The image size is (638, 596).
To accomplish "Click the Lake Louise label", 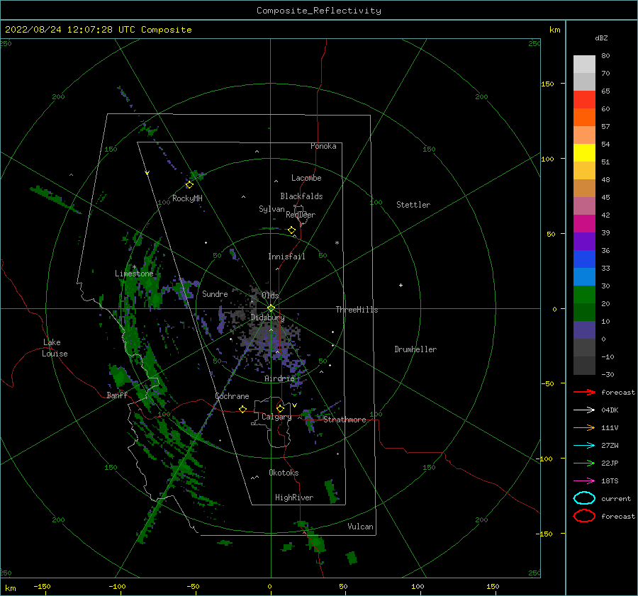I will tap(55, 348).
